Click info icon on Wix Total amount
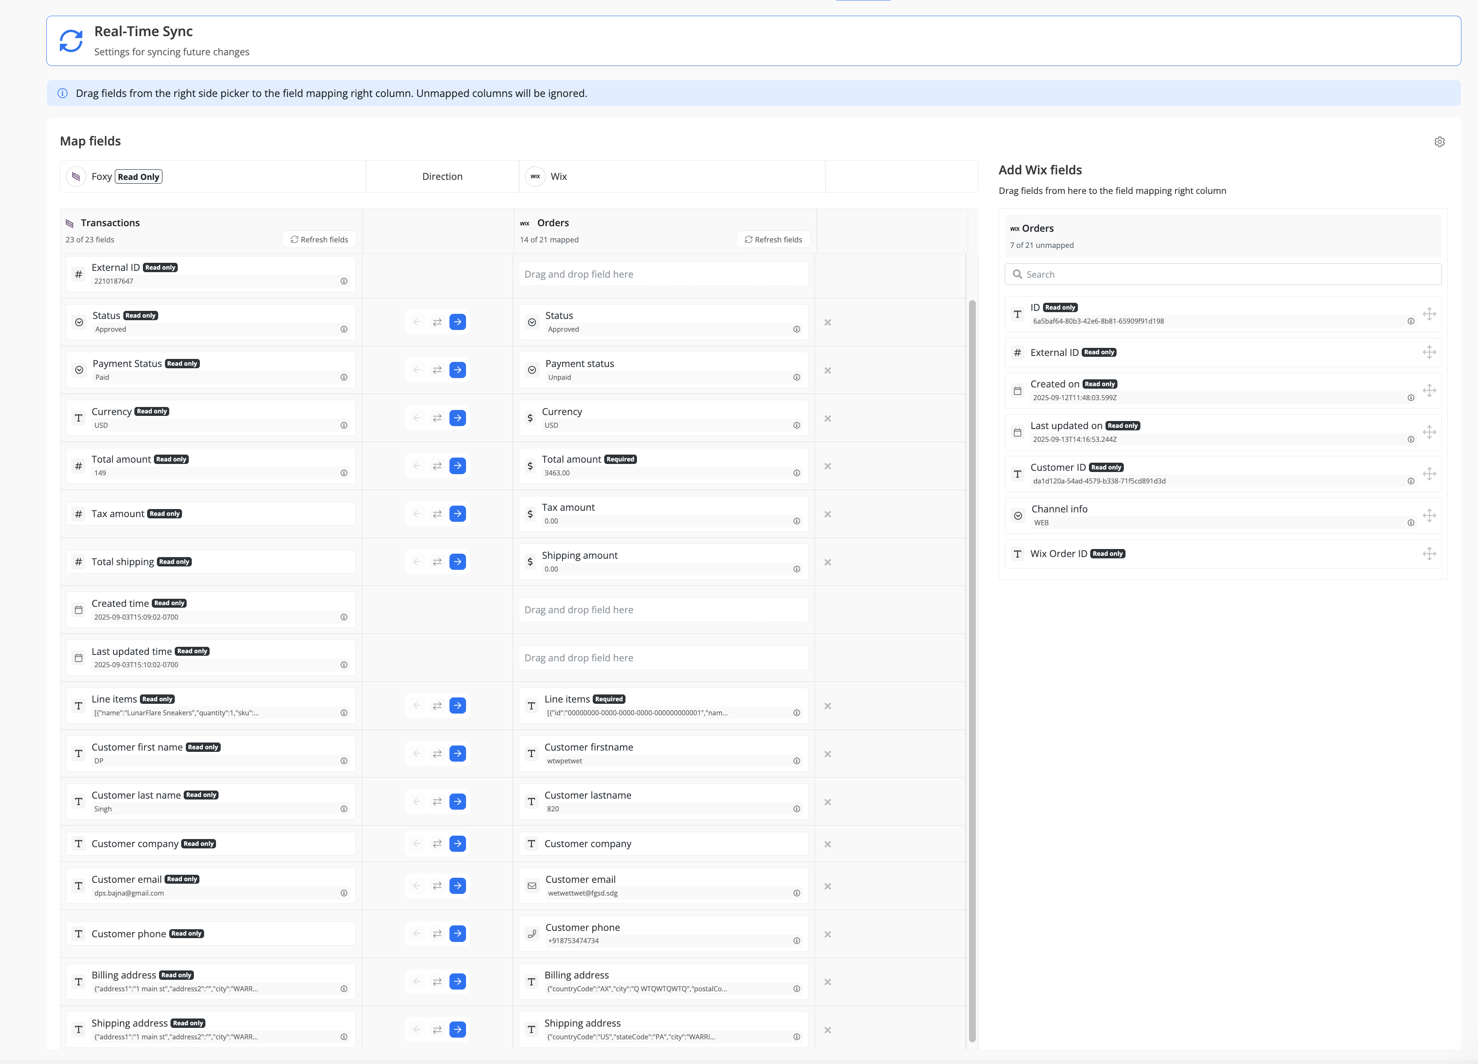This screenshot has height=1064, width=1478. [x=796, y=473]
